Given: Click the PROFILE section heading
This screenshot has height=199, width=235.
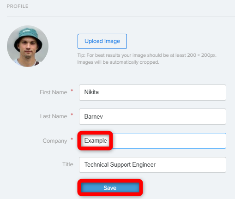Looking at the screenshot, I should pyautogui.click(x=18, y=6).
